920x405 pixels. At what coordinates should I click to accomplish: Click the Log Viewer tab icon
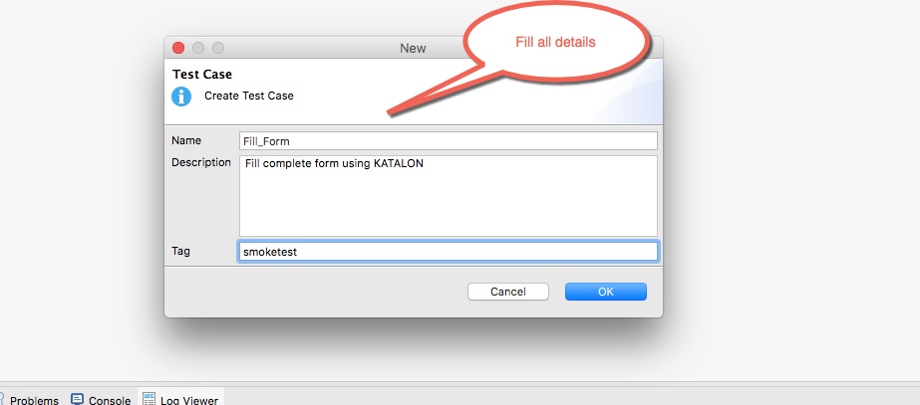[149, 400]
